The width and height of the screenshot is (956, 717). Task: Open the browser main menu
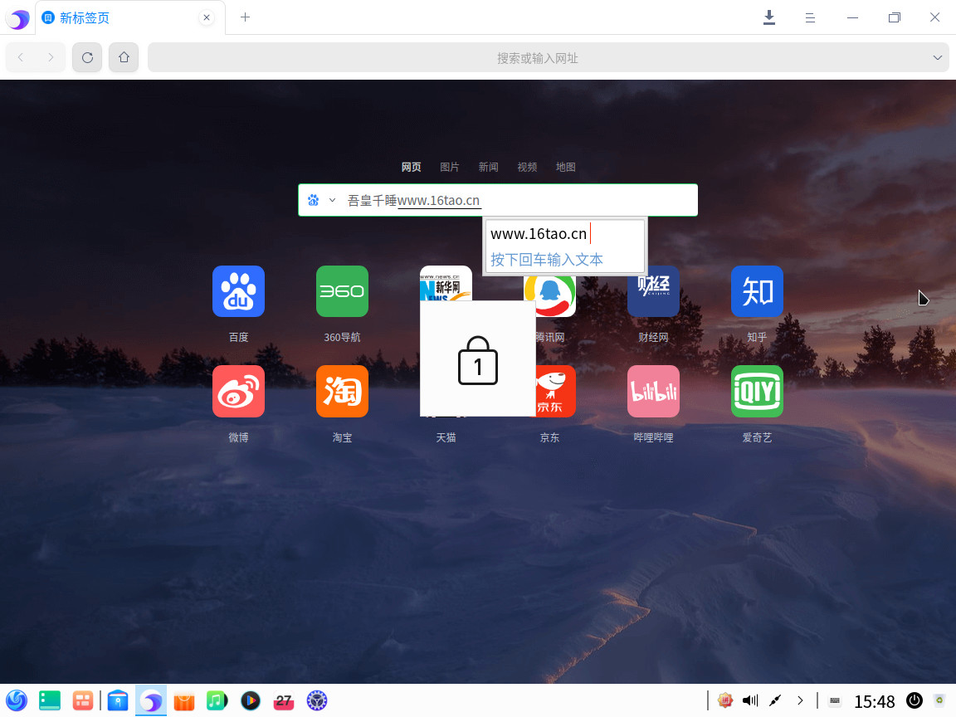coord(811,17)
